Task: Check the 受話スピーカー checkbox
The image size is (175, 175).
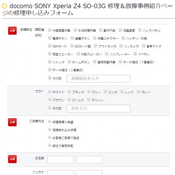Action: [50, 54]
